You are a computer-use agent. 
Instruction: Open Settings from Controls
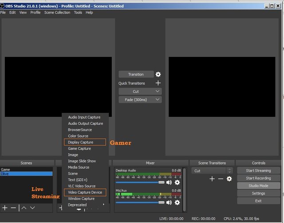[258, 193]
